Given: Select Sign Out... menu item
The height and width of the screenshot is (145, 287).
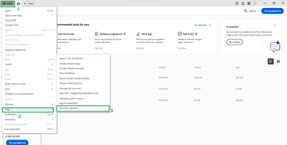Looking at the screenshot, I should [83, 93].
